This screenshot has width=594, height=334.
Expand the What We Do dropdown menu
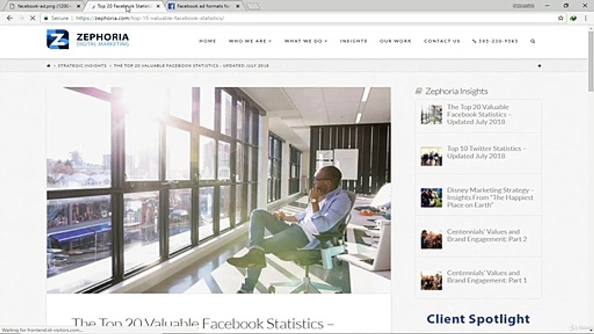[x=306, y=41]
